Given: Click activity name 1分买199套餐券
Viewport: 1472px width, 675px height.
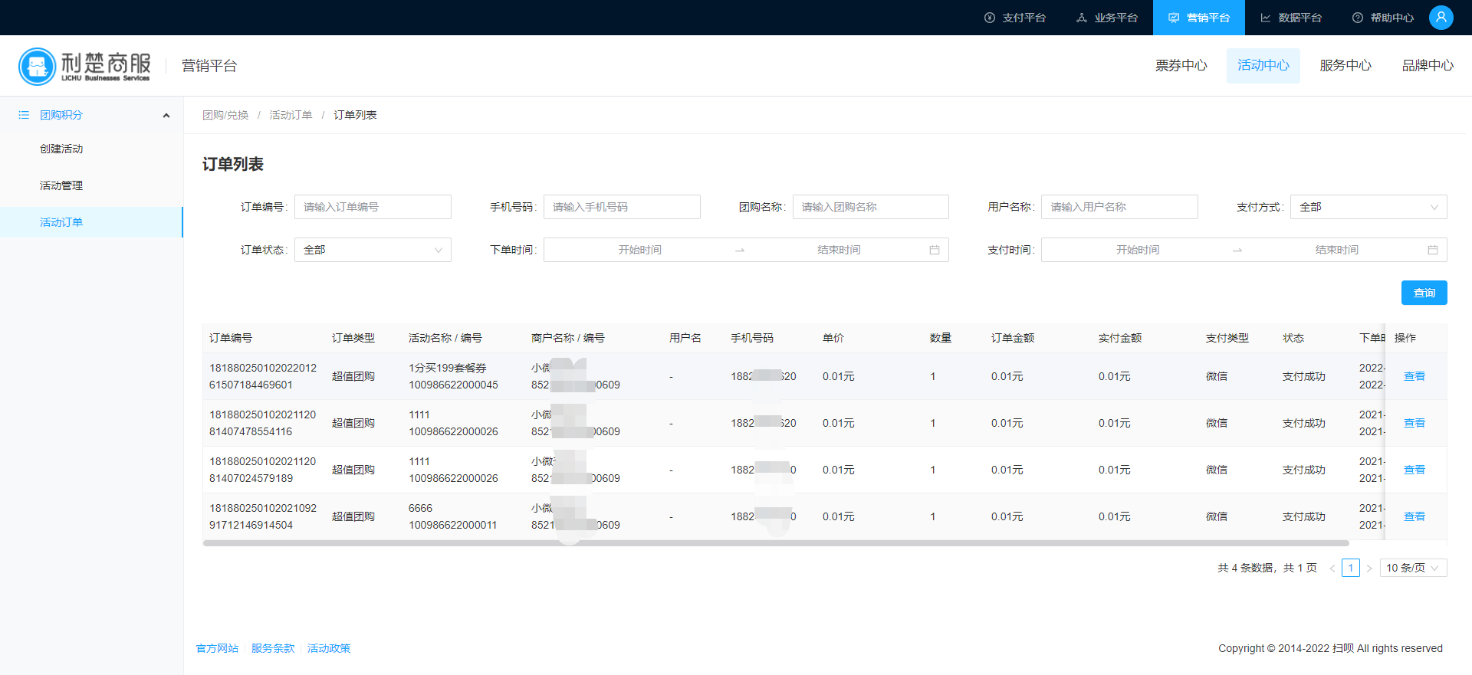Looking at the screenshot, I should pyautogui.click(x=448, y=368).
